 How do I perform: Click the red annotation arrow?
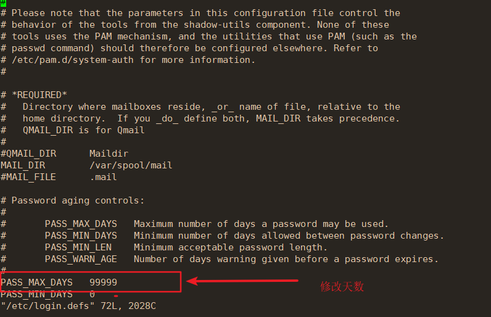pos(242,281)
